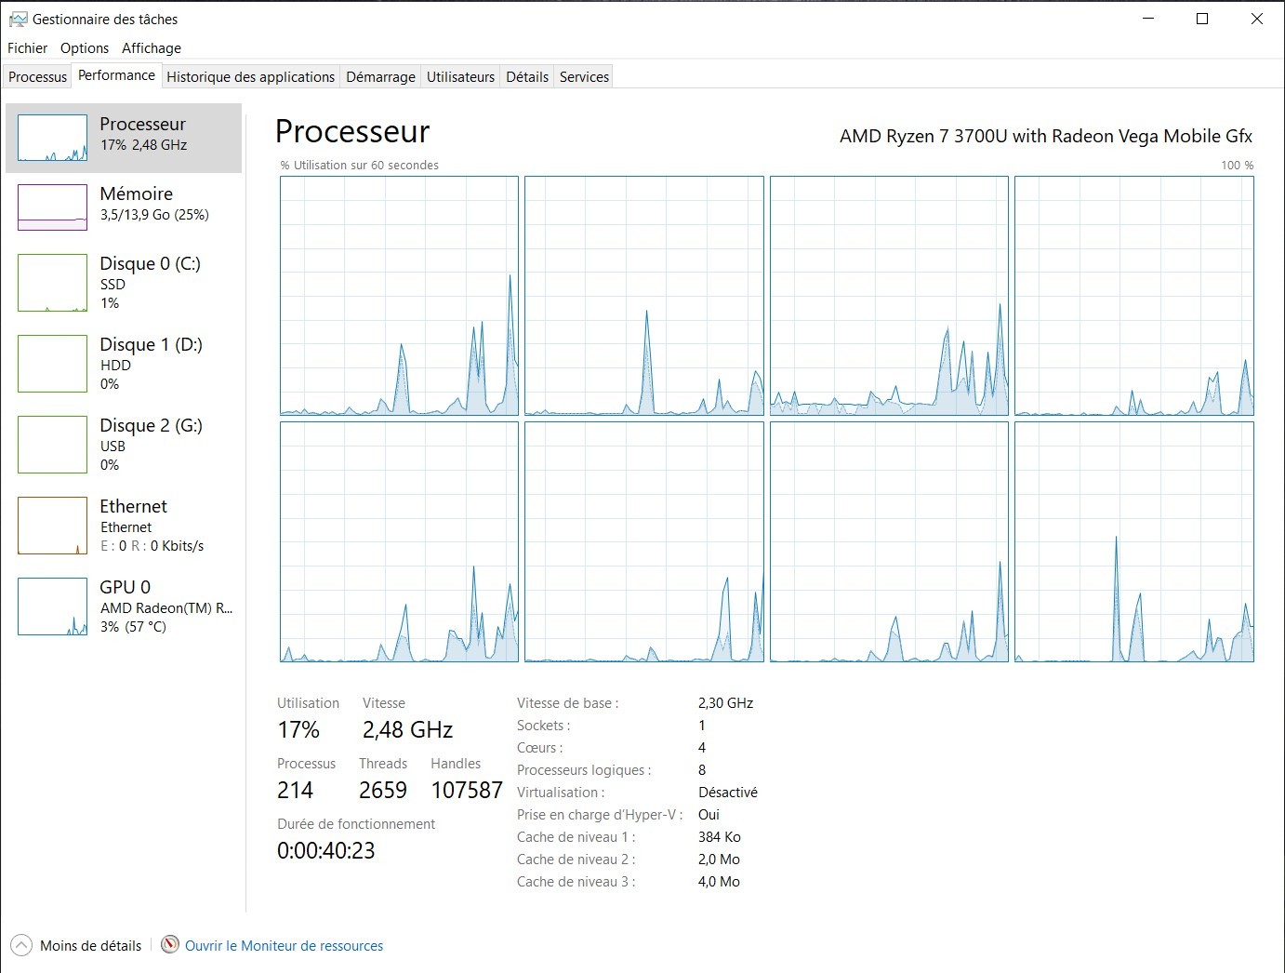Click the third logical processor graph in top row
Screen dimensions: 1285x973
pyautogui.click(x=889, y=296)
